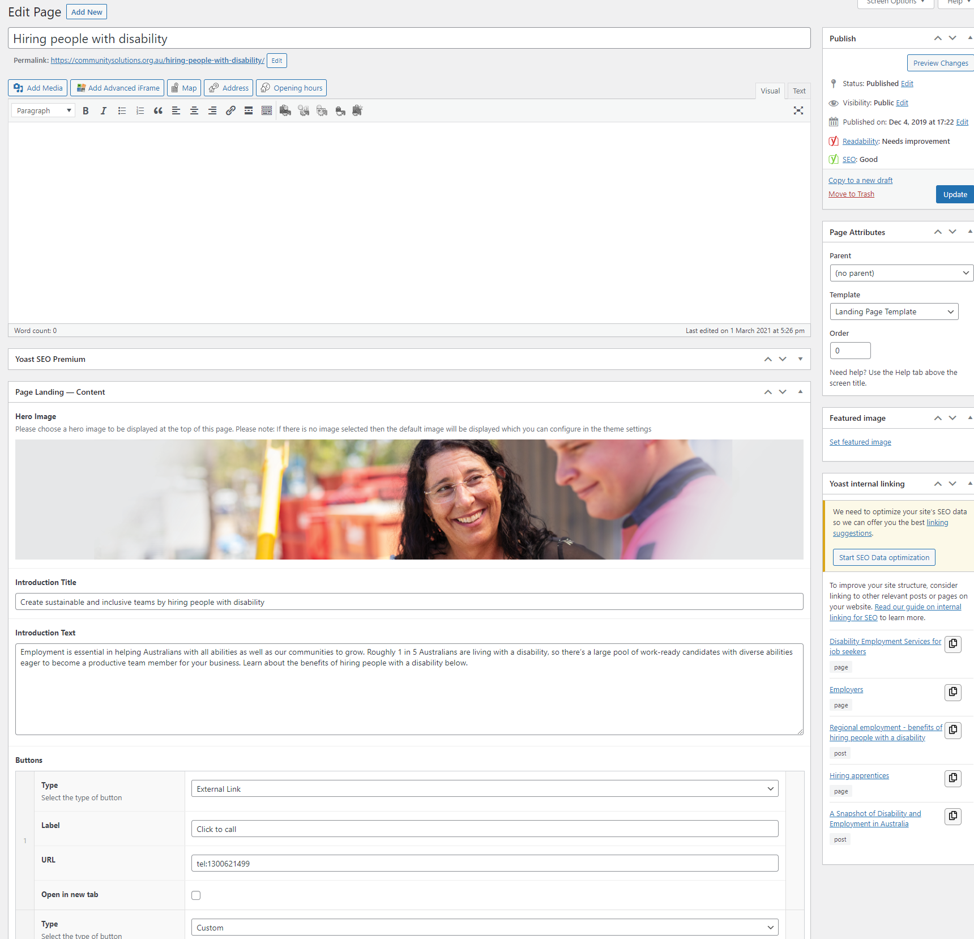
Task: Click the Introduction Title field
Action: coord(409,601)
